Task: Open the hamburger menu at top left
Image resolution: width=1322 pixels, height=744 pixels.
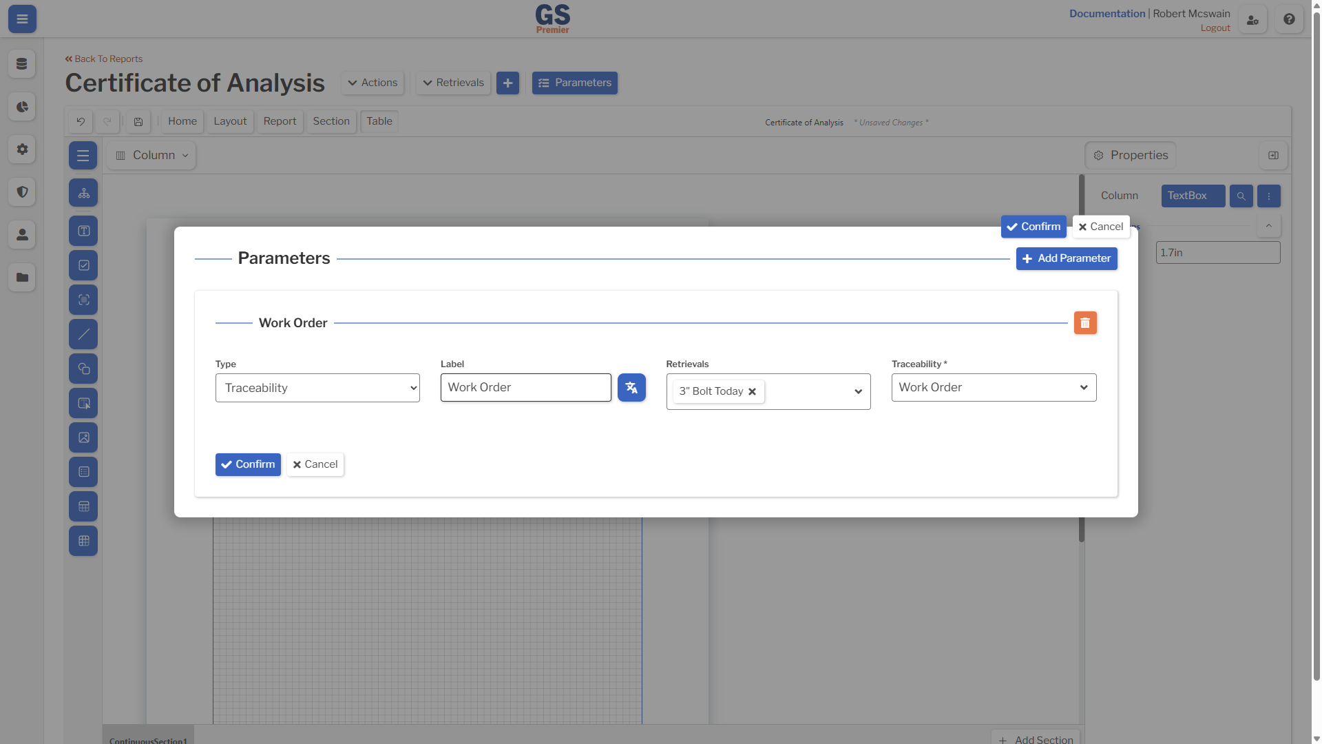Action: click(x=22, y=19)
